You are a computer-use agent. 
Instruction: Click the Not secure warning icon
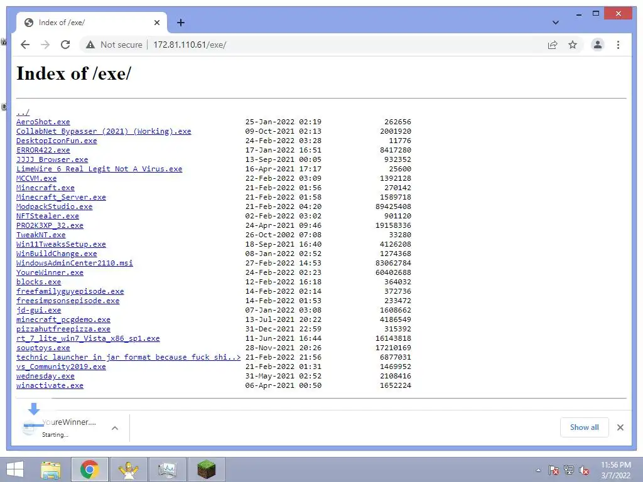pyautogui.click(x=90, y=45)
